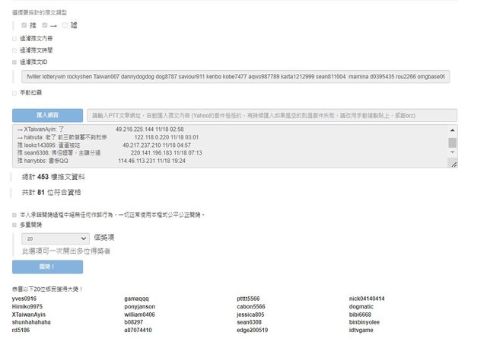Toggle the 多重開獎 checkbox
This screenshot has width=487, height=342.
[x=14, y=225]
